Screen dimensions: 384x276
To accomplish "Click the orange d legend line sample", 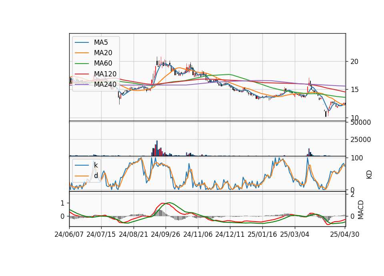I will pos(82,176).
